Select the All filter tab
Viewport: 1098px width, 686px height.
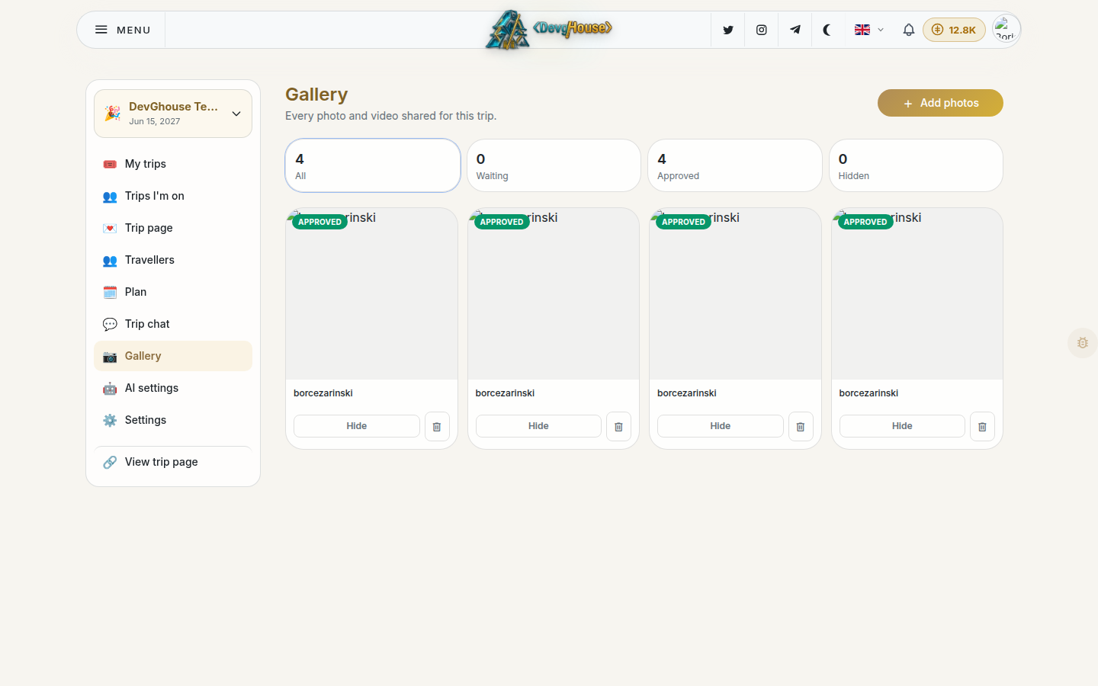373,165
